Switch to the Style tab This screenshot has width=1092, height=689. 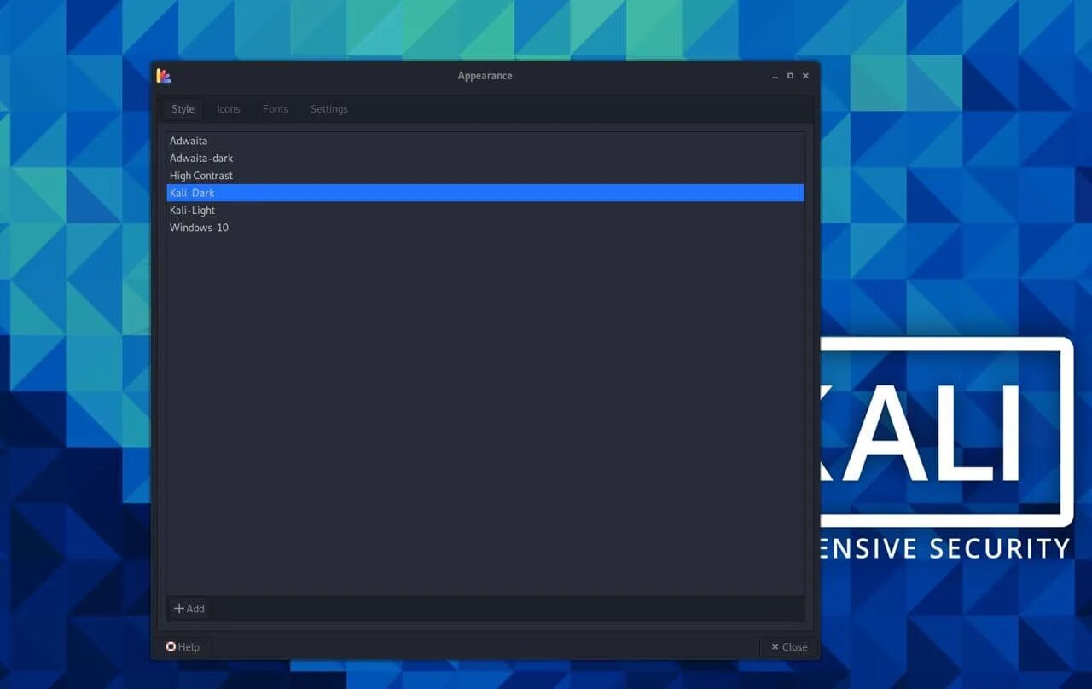pyautogui.click(x=183, y=109)
